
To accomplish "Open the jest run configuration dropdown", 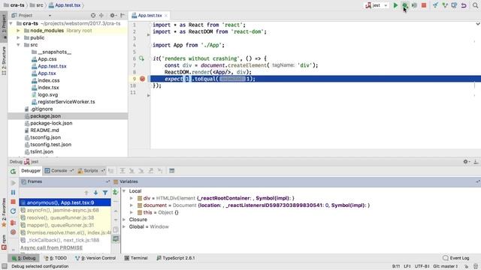I will (377, 5).
